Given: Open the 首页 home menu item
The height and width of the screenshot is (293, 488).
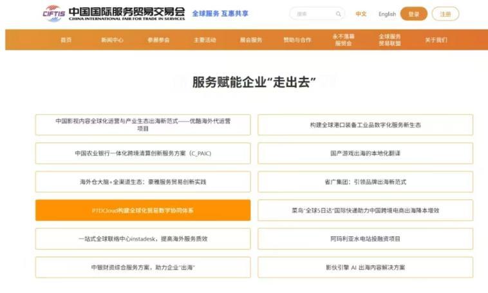Looking at the screenshot, I should click(66, 40).
